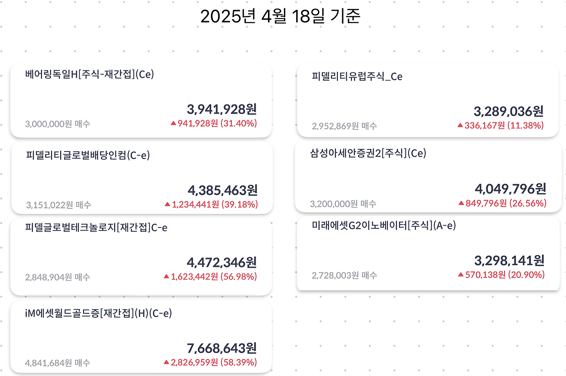Open the 피델글로벌테크놀로지[재간접]C-e card
Viewport: 566px width, 376px height.
(141, 257)
